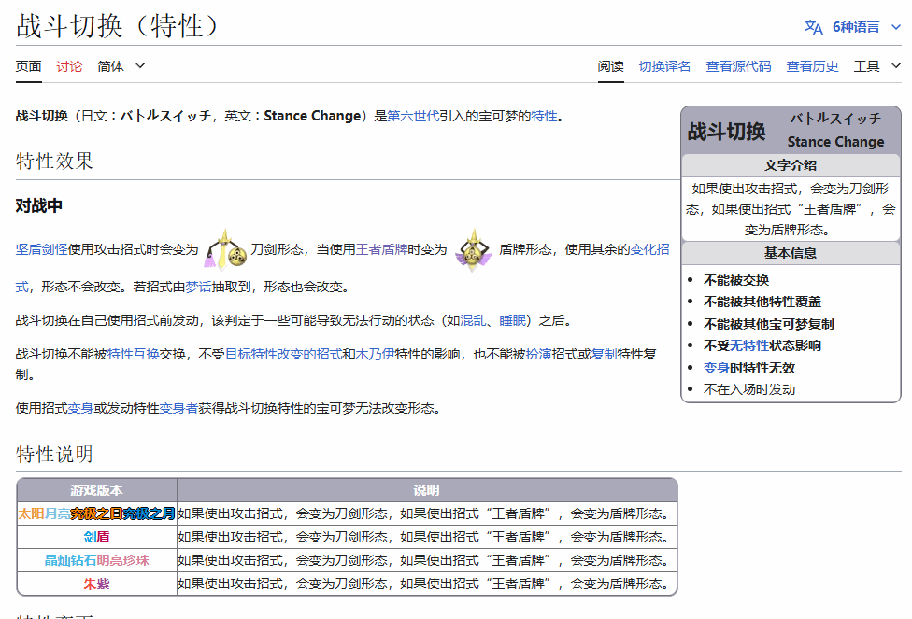Open the 朱 game version link

tap(90, 584)
